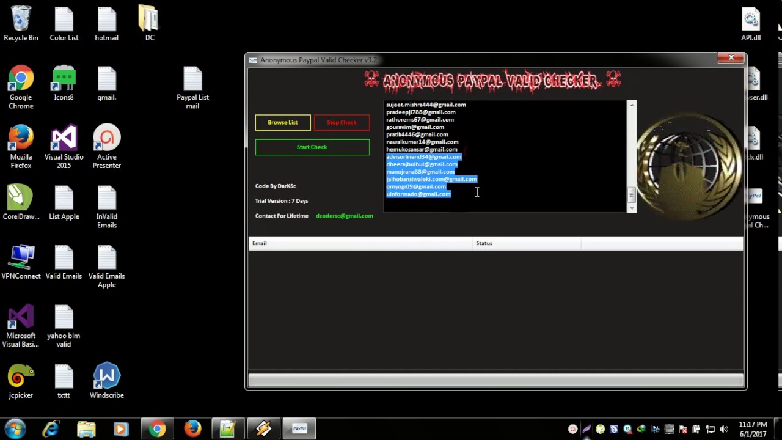Select the Recycle Bin desktop icon
This screenshot has height=440, width=782.
tap(21, 24)
